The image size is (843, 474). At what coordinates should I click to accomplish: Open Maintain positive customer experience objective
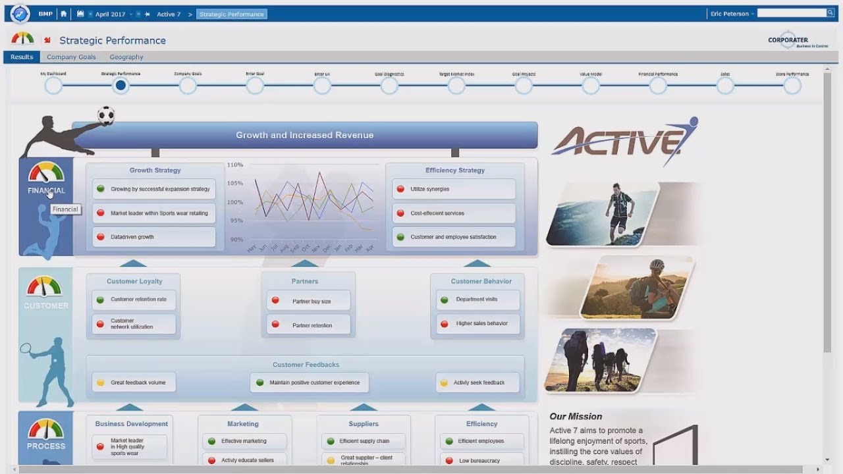coord(310,382)
